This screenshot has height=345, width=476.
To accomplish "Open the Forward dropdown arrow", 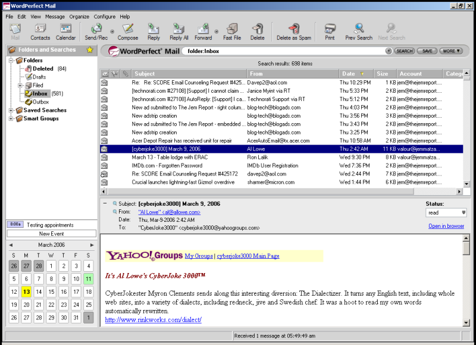I will pos(216,32).
